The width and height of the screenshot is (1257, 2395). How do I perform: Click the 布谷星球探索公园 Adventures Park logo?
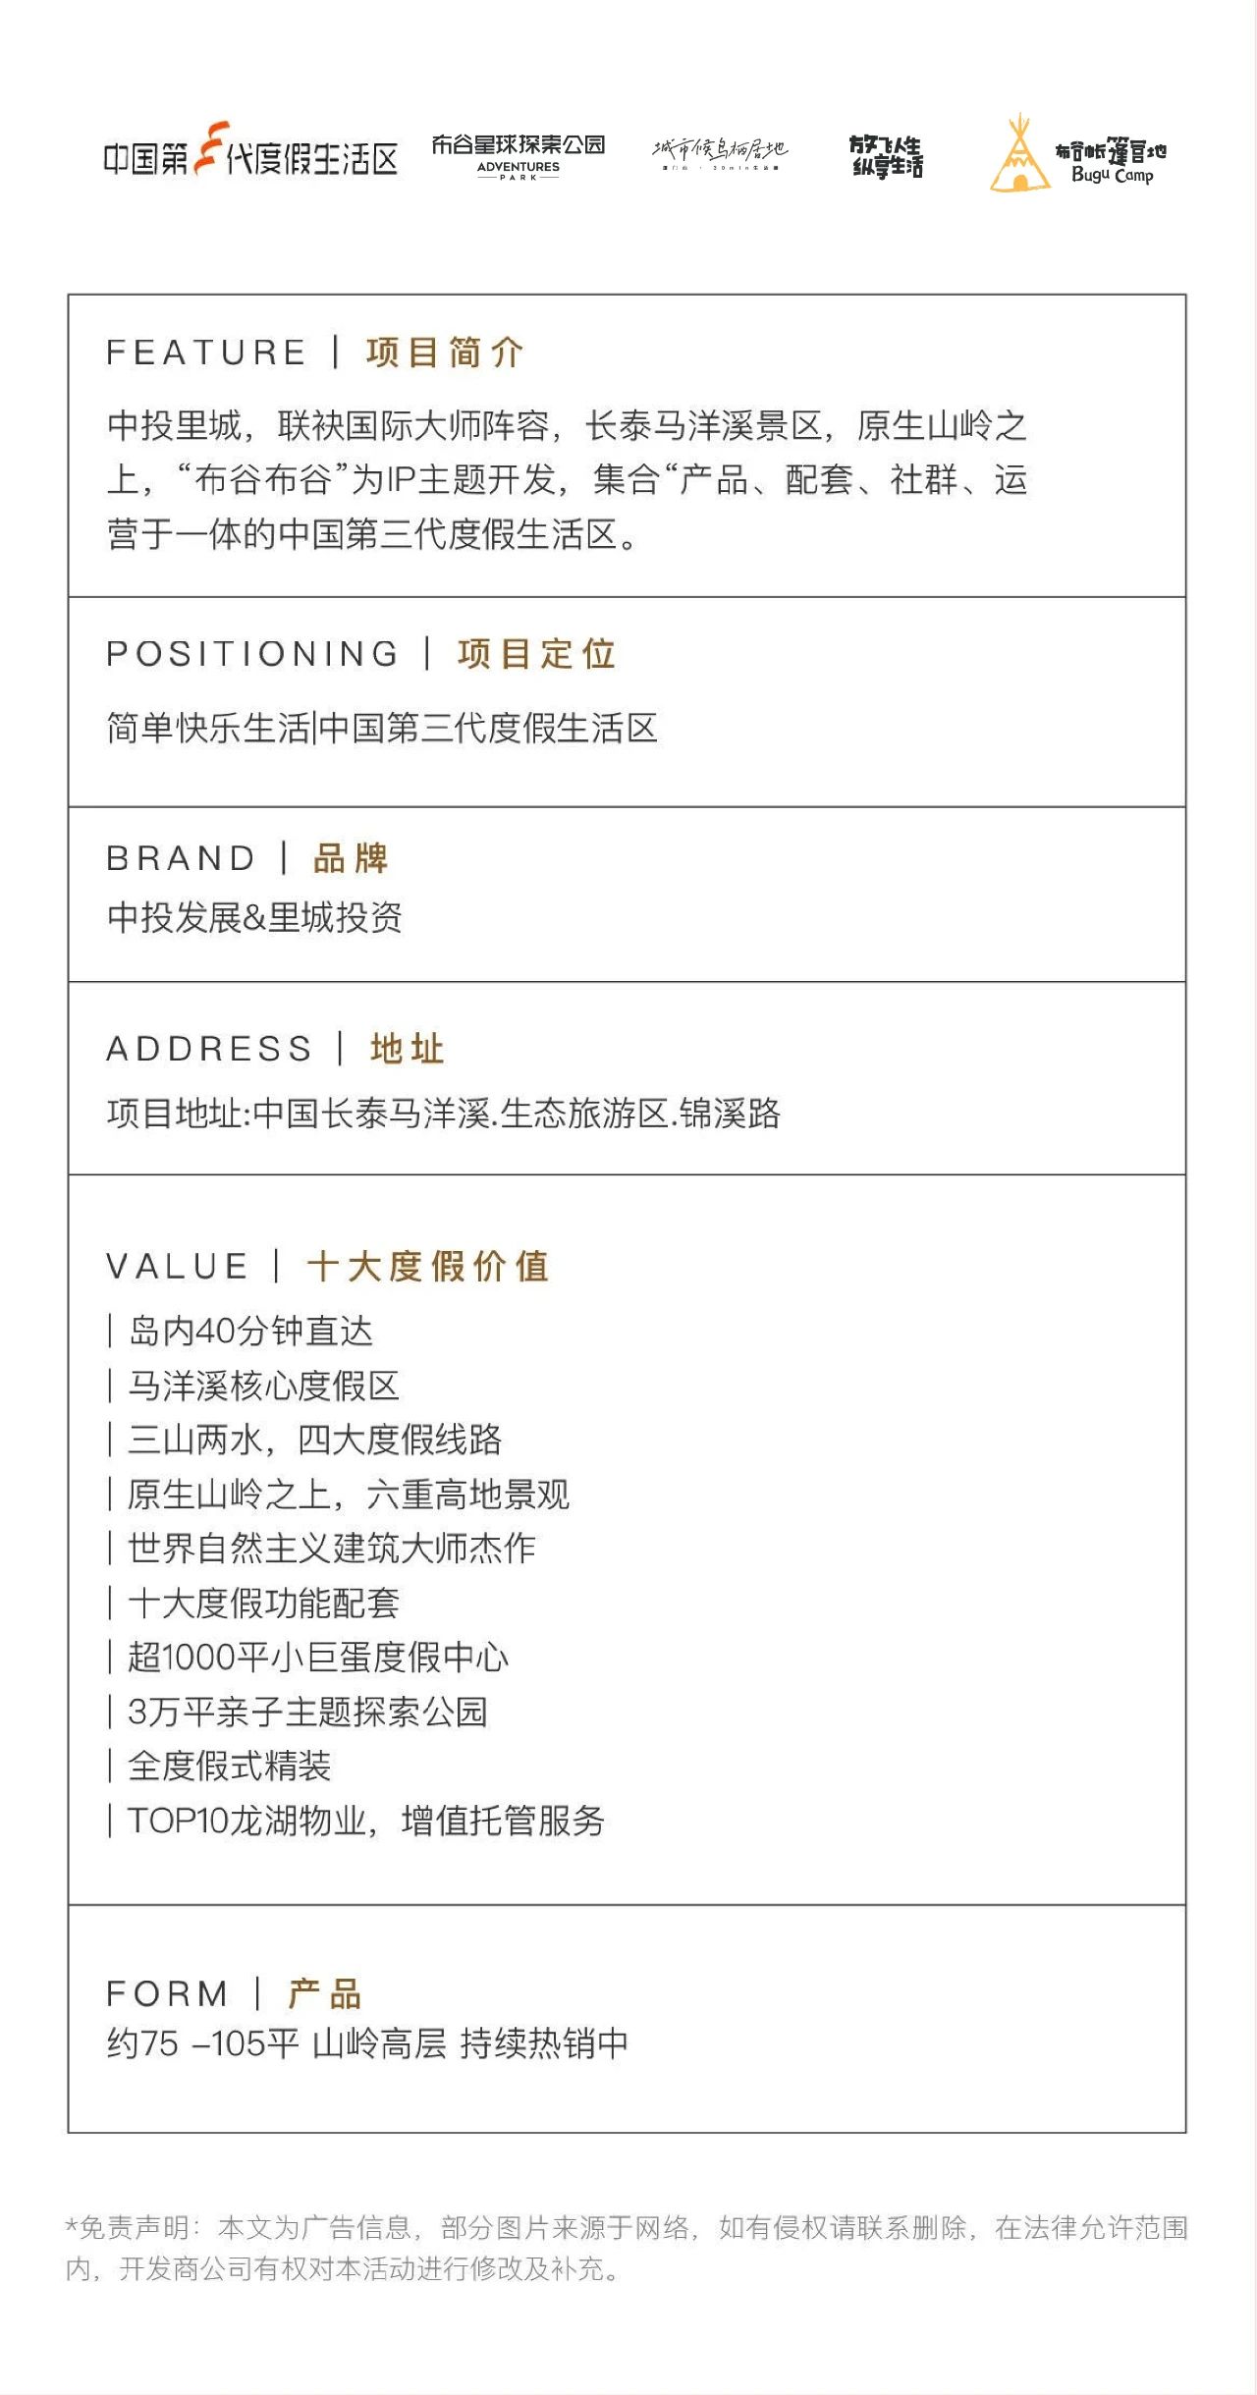519,156
